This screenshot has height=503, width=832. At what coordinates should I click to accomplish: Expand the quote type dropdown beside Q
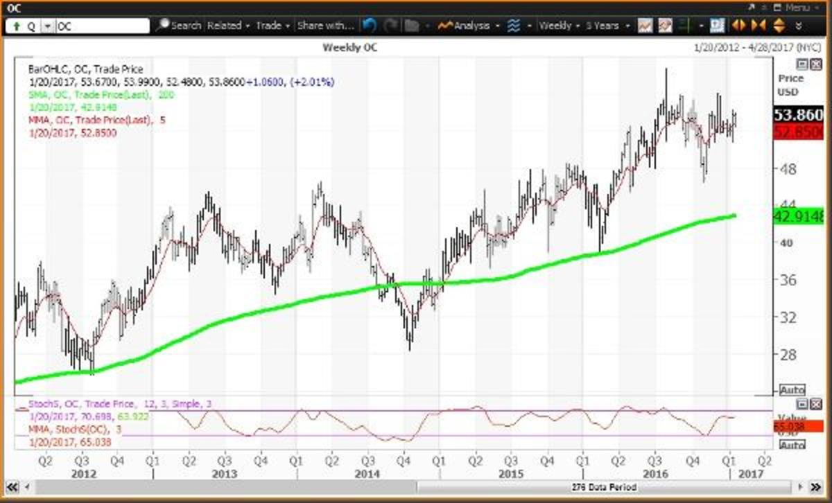[x=47, y=26]
